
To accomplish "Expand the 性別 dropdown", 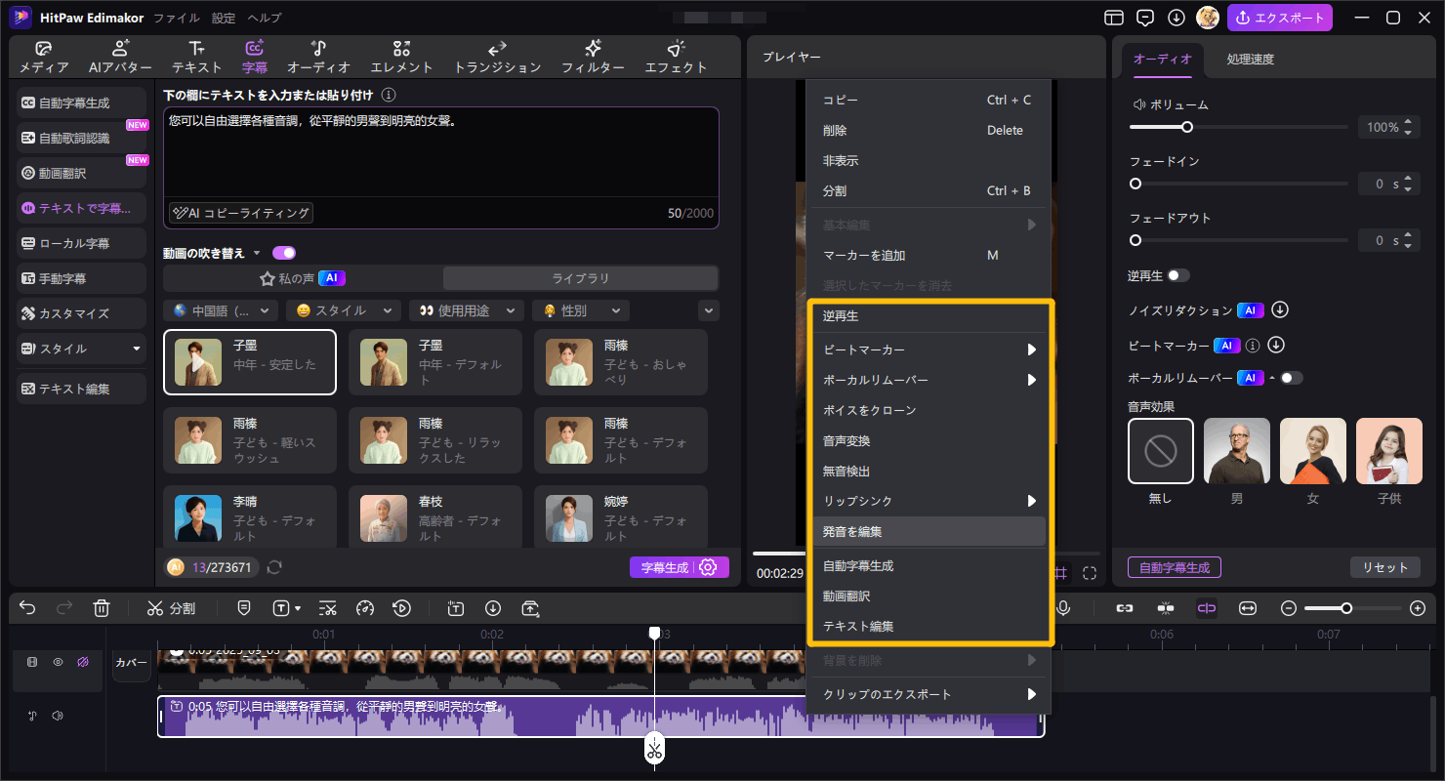I will click(x=580, y=309).
